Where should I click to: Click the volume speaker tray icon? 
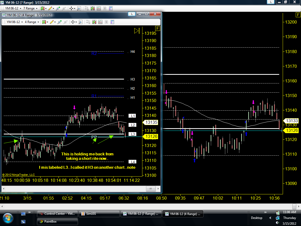pos(277,223)
